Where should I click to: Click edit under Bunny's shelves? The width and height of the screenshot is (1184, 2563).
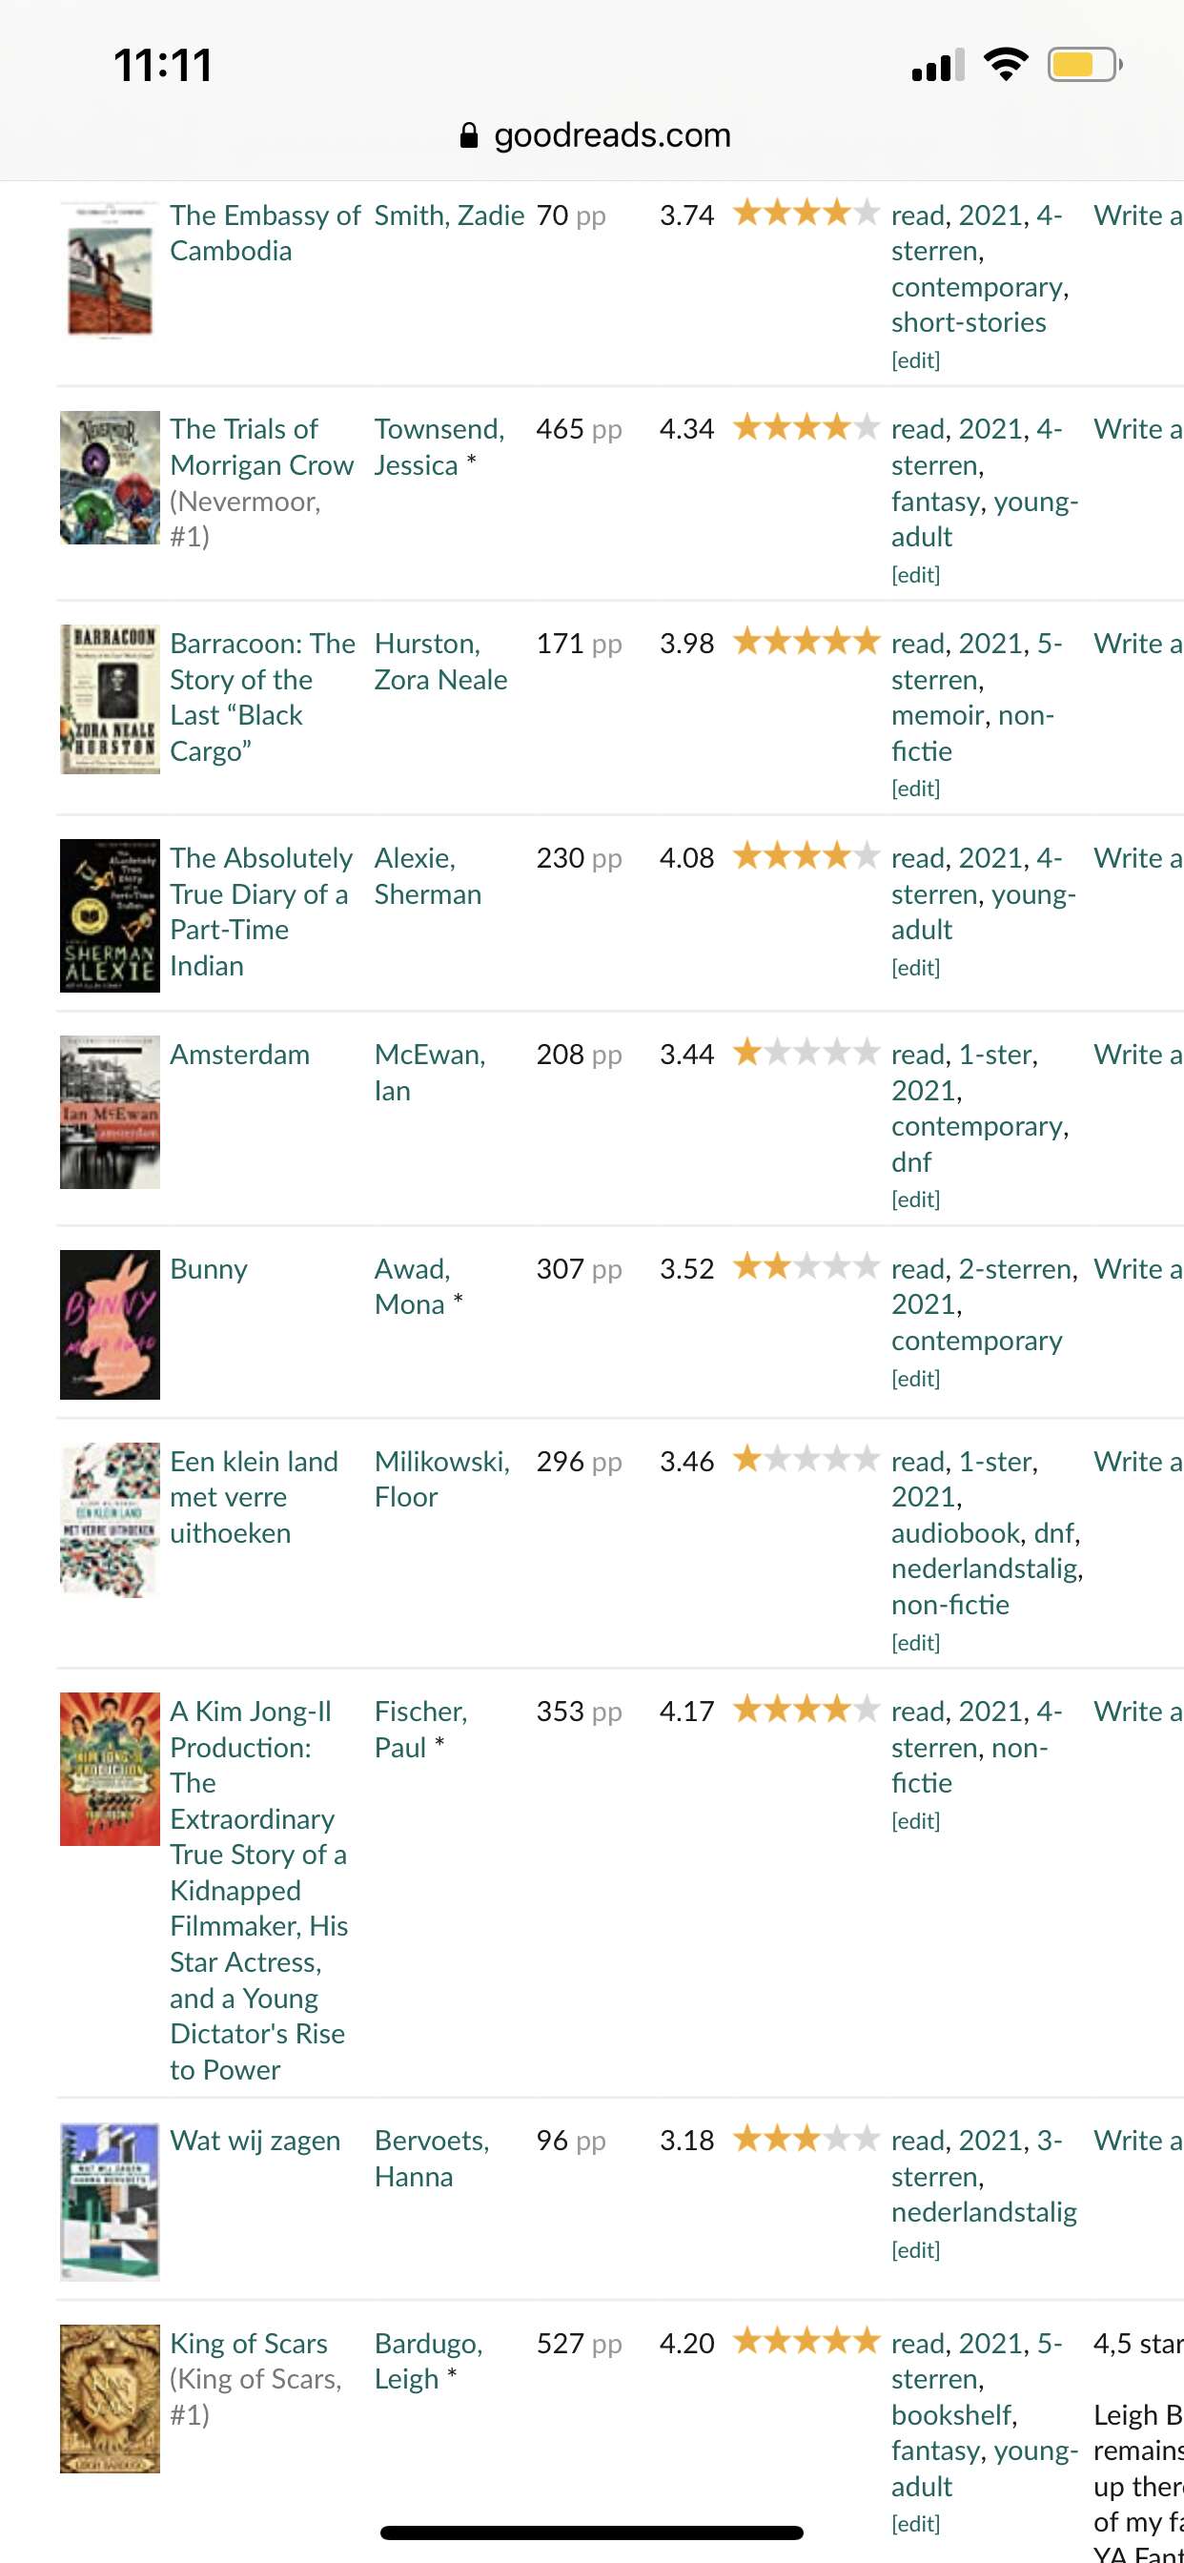(915, 1379)
